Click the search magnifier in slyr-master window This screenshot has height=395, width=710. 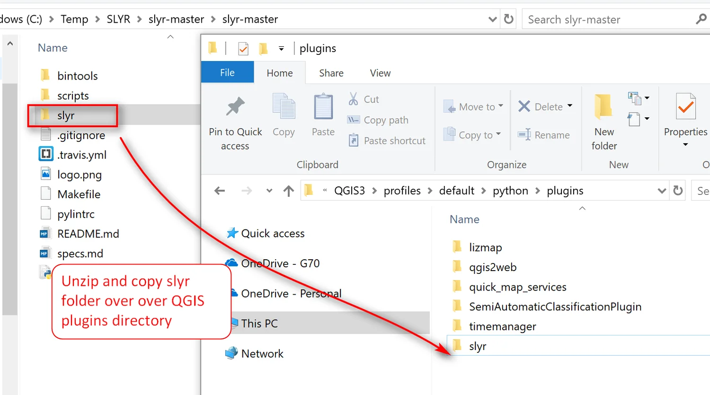(x=701, y=19)
